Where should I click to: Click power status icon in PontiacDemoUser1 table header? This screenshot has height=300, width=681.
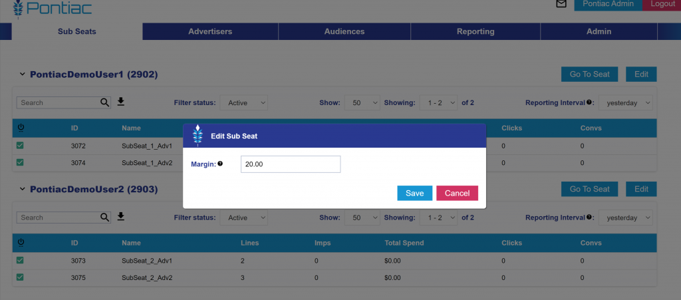click(x=20, y=128)
